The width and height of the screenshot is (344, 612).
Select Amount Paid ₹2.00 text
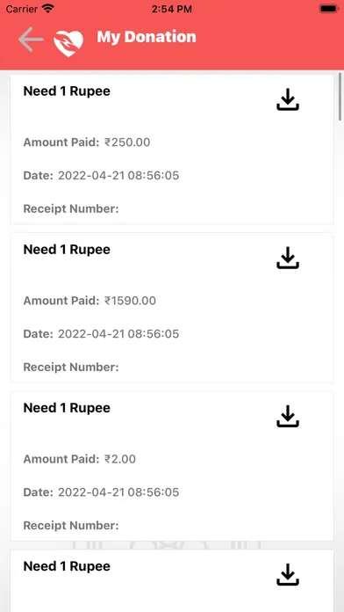(x=80, y=459)
